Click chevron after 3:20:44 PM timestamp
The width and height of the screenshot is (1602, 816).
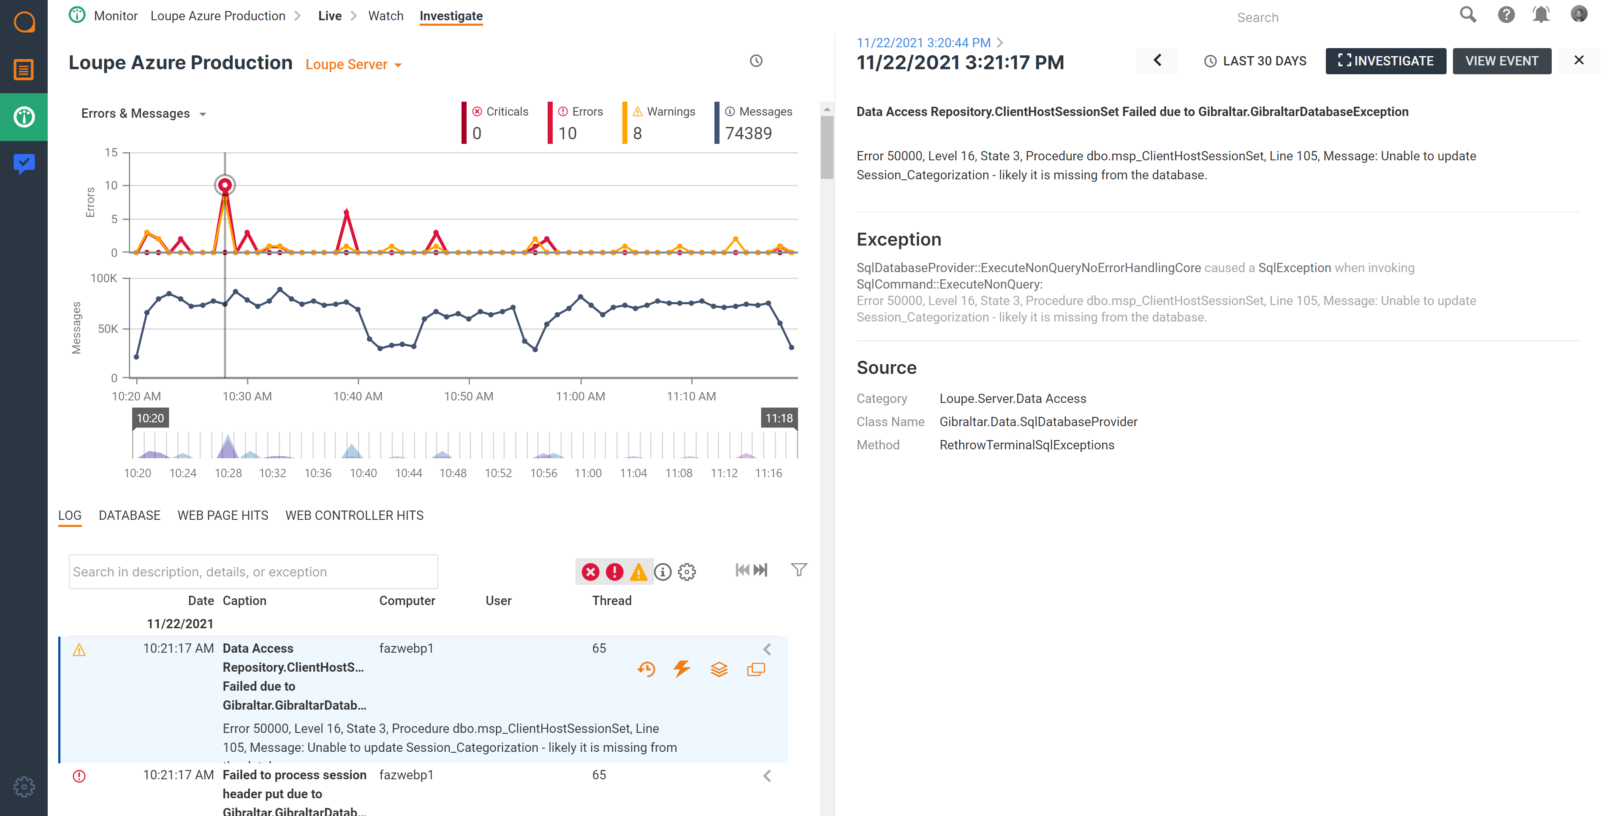click(999, 42)
